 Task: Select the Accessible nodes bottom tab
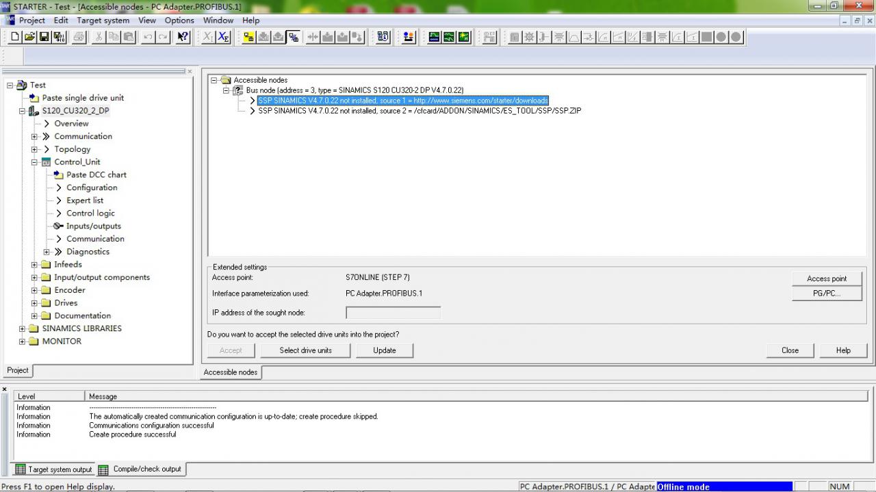point(231,372)
